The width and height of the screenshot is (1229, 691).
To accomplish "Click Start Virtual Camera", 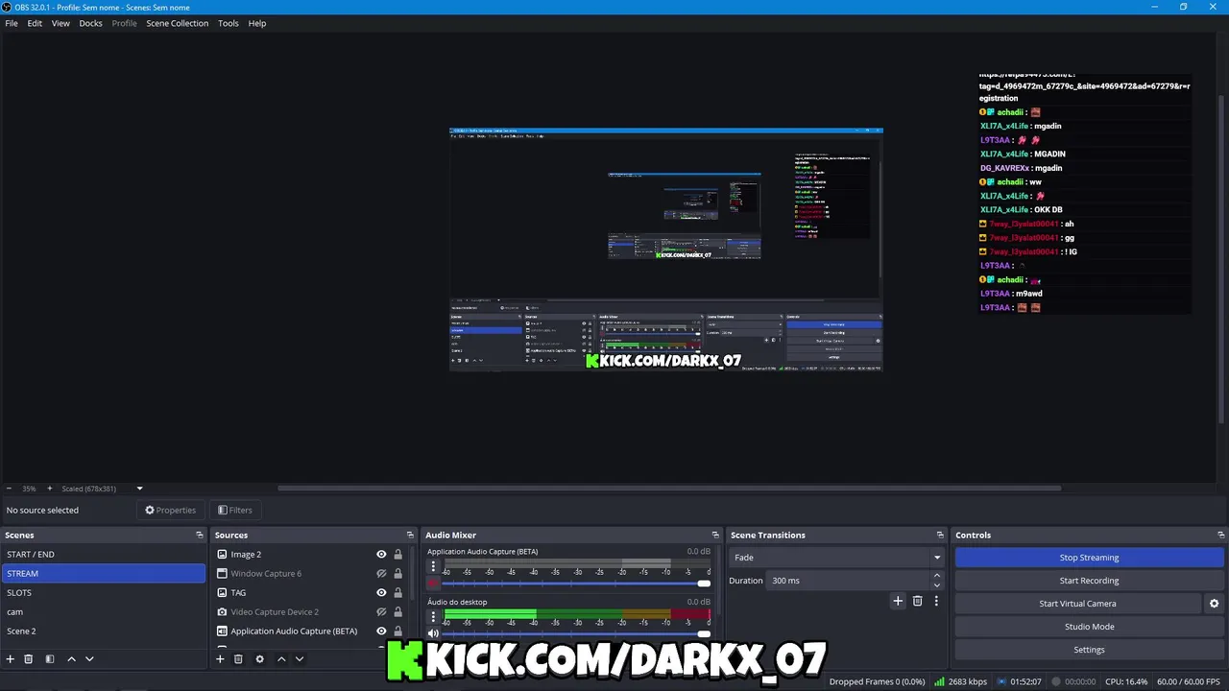I will tap(1077, 604).
